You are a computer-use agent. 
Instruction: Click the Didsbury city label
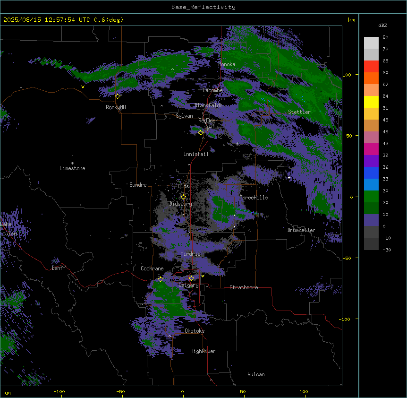181,204
